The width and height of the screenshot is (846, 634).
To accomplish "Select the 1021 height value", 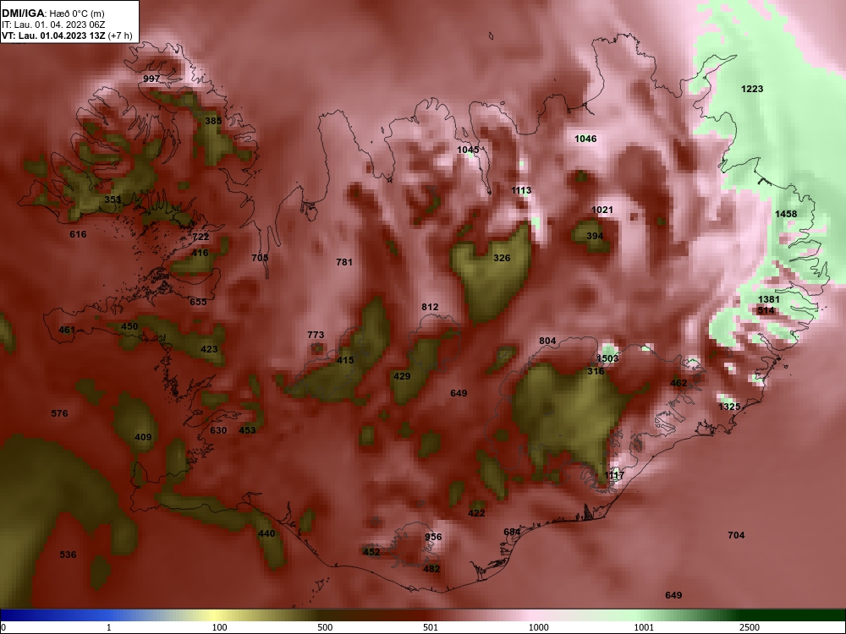I will point(602,210).
